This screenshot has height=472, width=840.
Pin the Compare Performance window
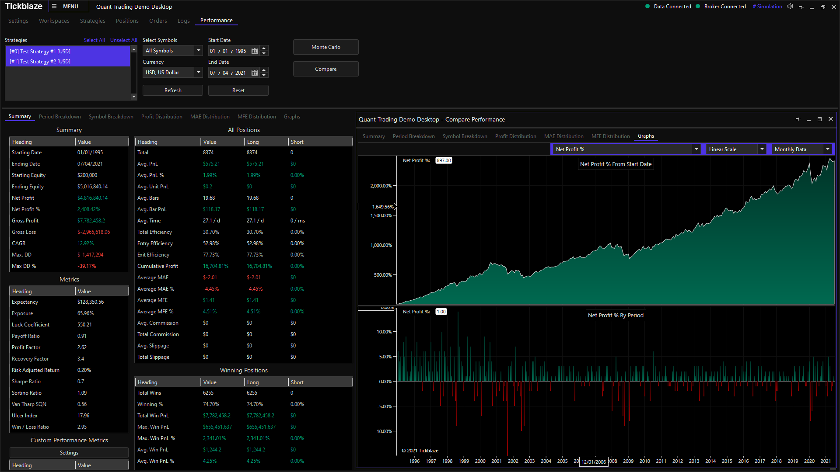(x=798, y=119)
